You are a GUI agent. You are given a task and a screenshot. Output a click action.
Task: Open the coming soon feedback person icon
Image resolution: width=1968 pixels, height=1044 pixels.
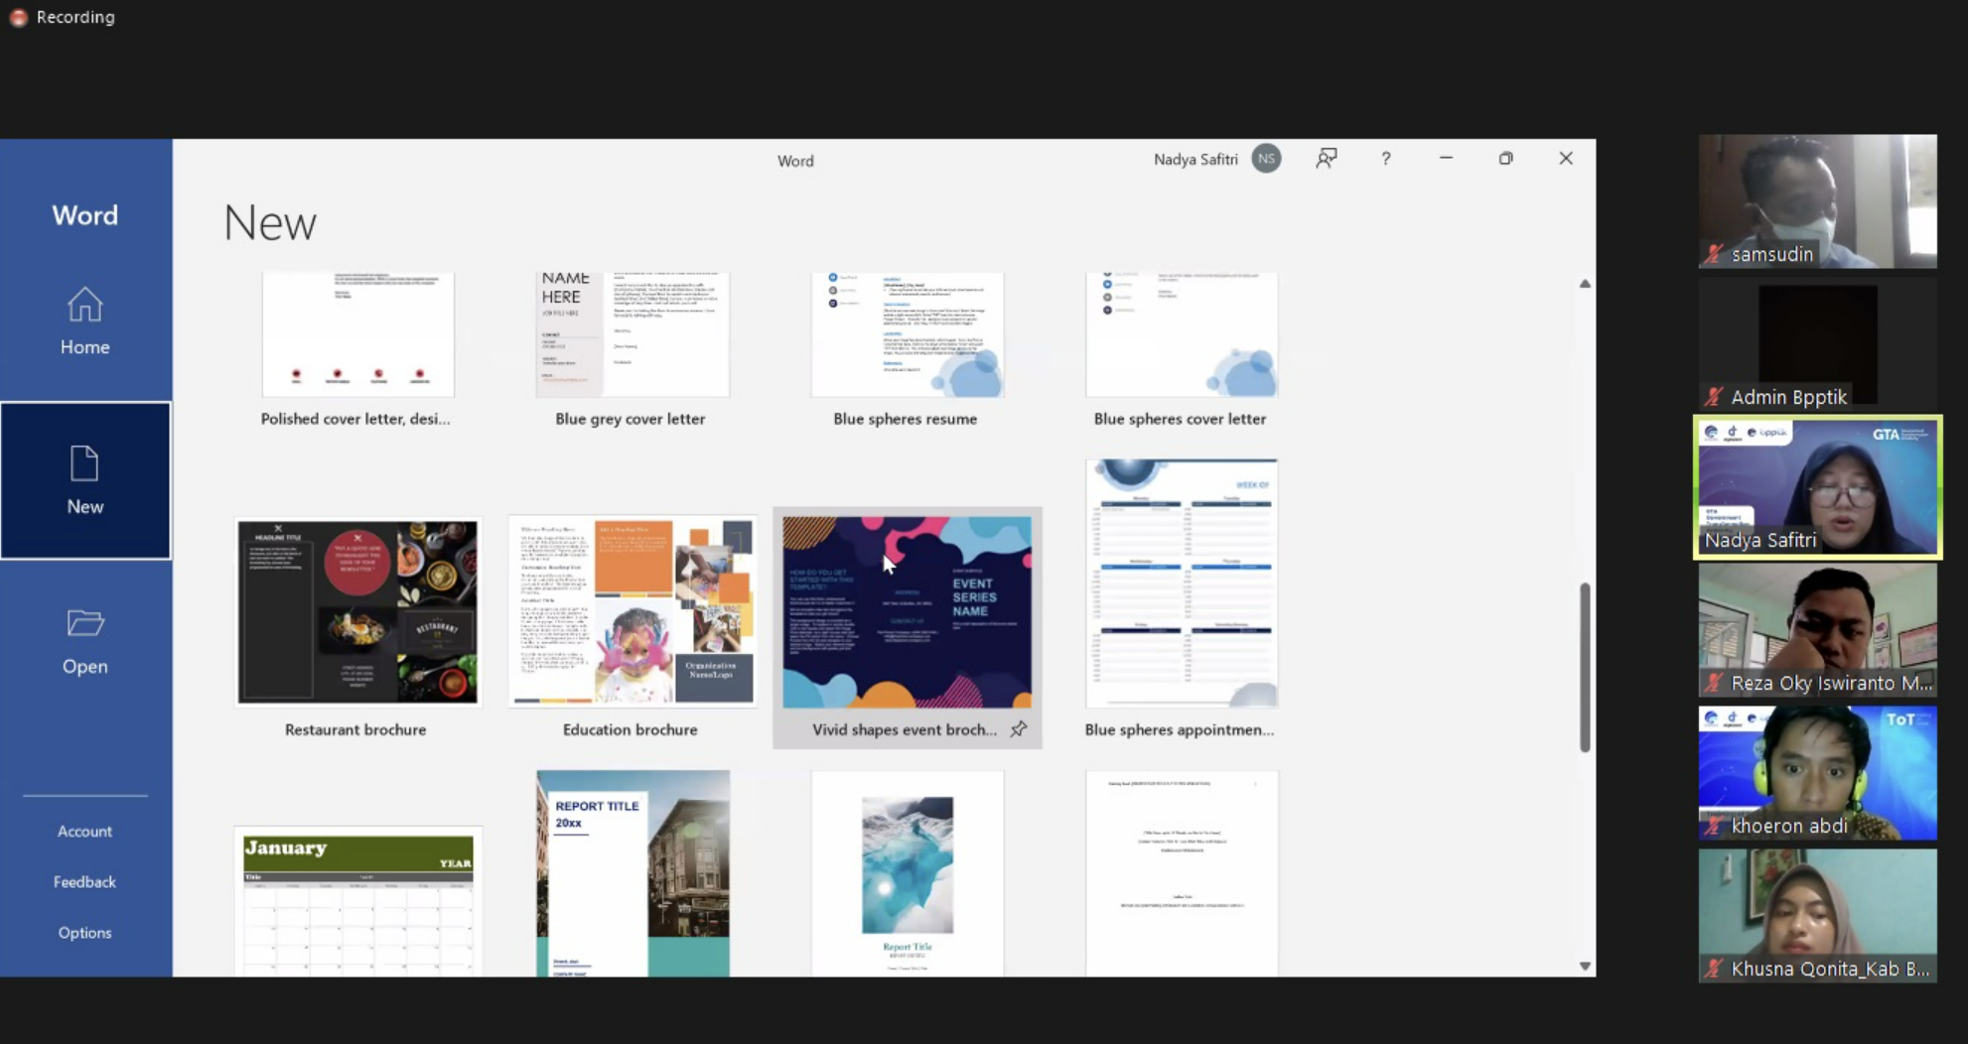click(1326, 159)
